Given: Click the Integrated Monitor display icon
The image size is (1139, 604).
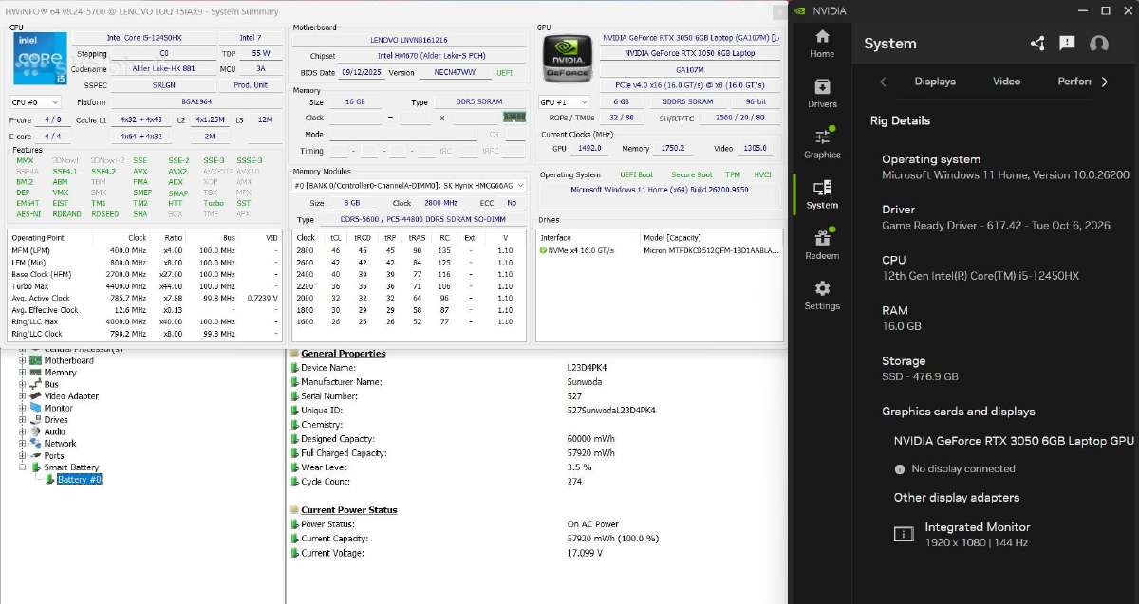Looking at the screenshot, I should point(904,535).
